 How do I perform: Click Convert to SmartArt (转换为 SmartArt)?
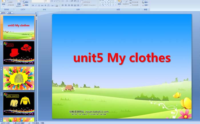click(89, 5)
